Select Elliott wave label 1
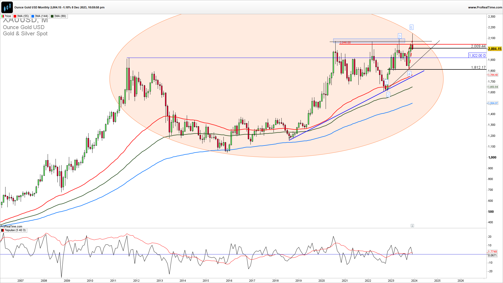 386,82
